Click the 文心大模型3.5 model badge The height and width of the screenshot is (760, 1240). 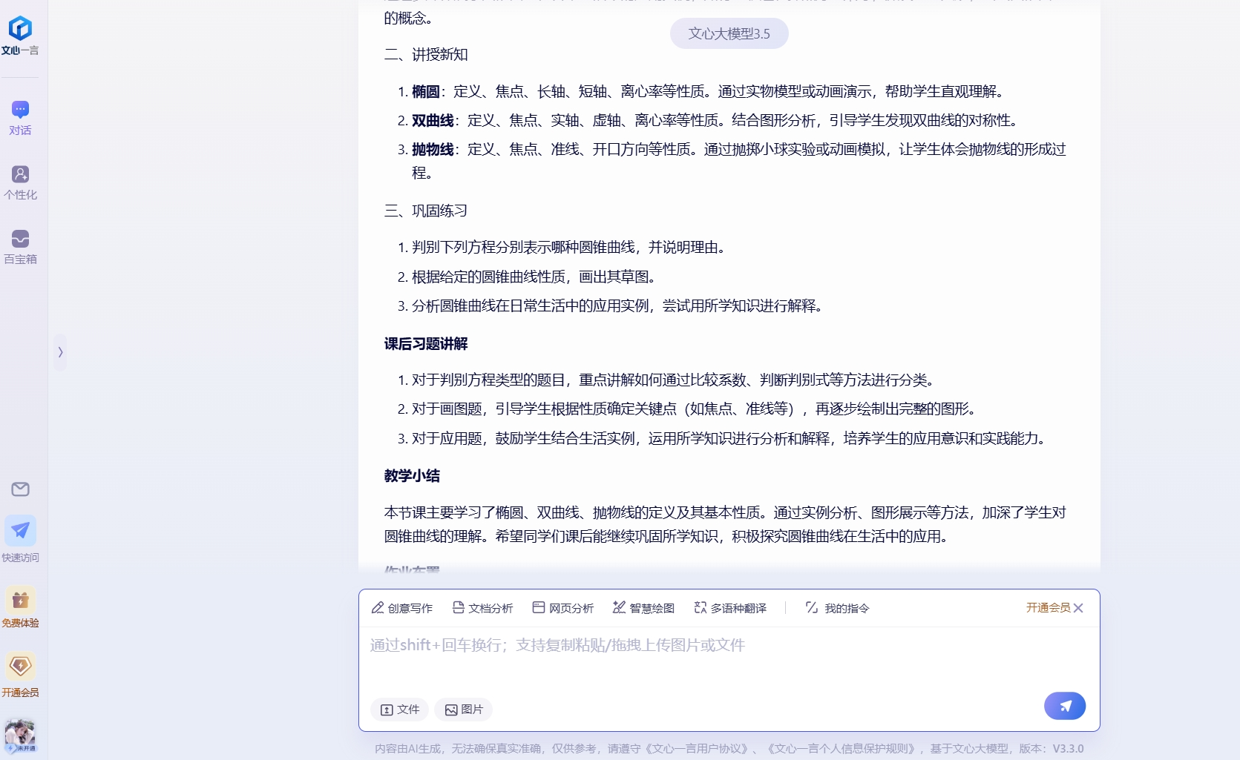729,33
